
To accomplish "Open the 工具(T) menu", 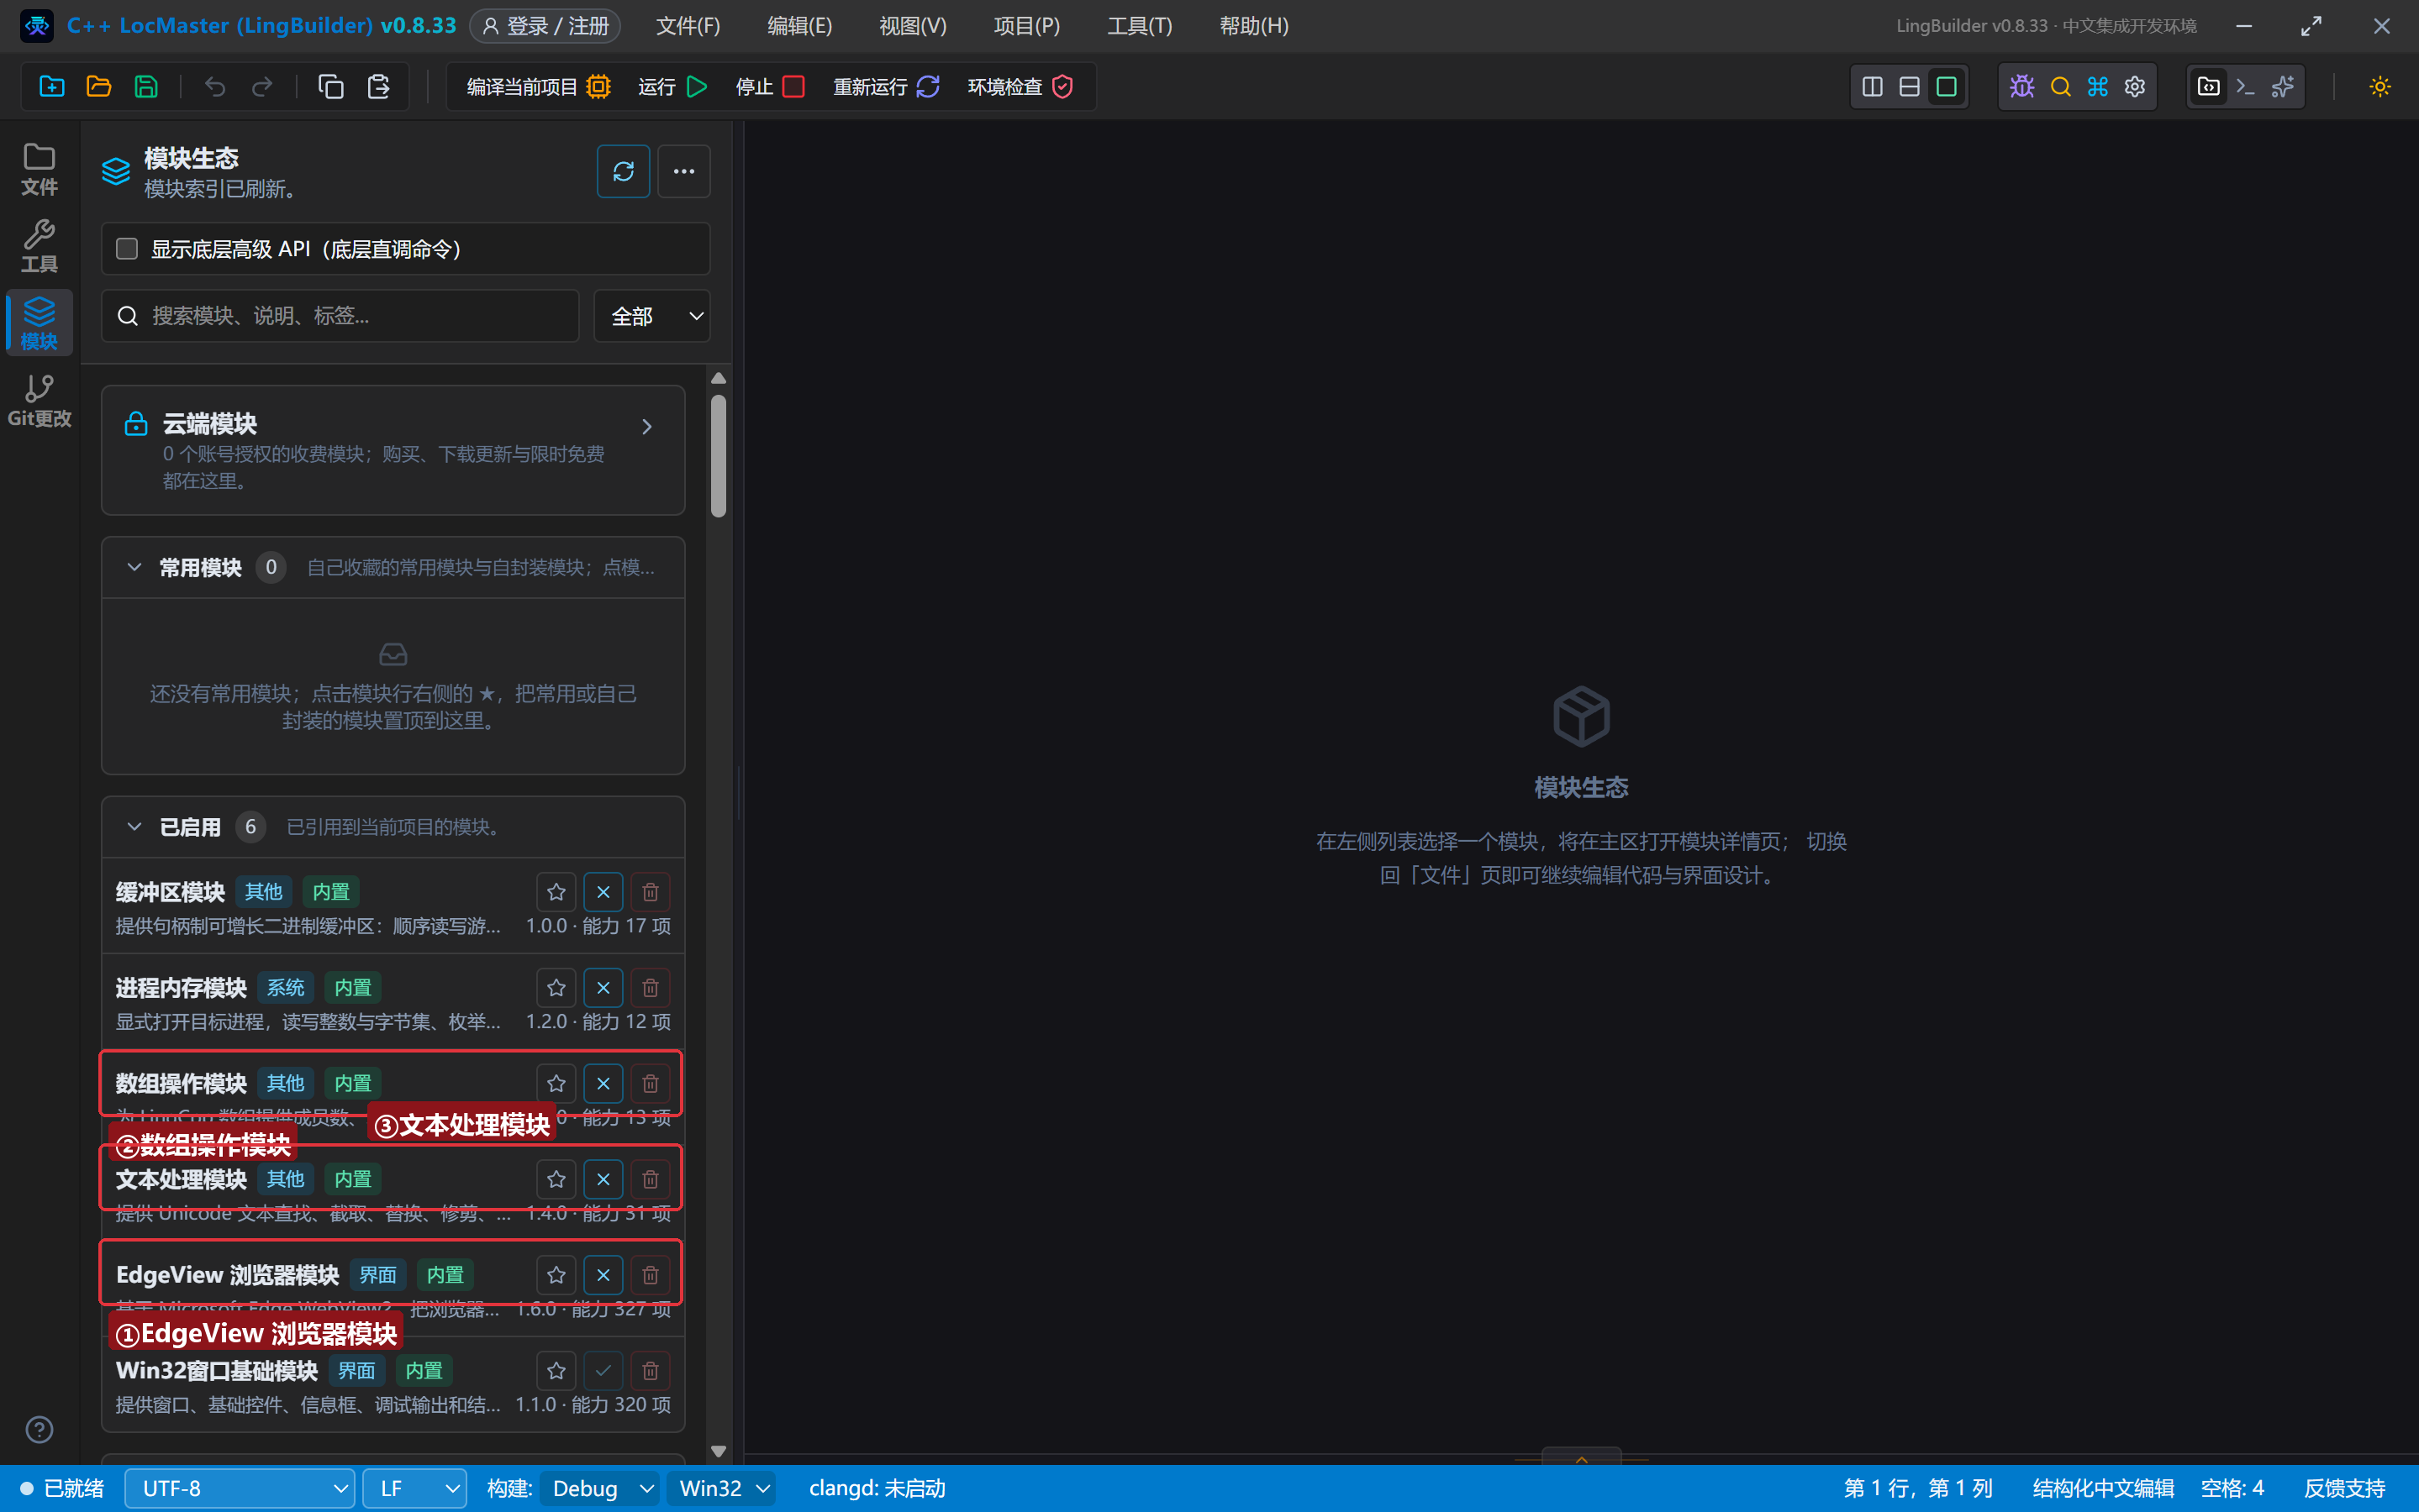I will (1140, 26).
